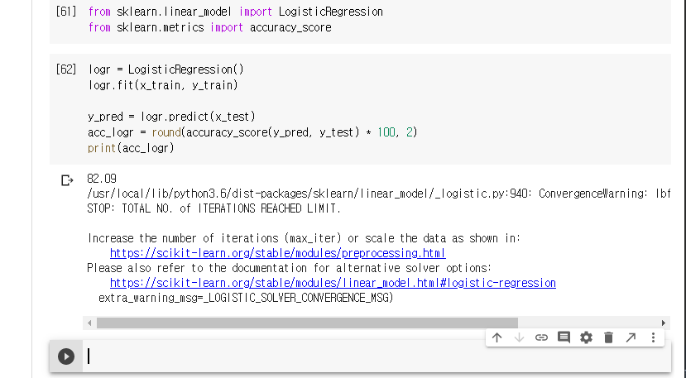Click the output horizontal scrollbar thumb

coord(304,323)
